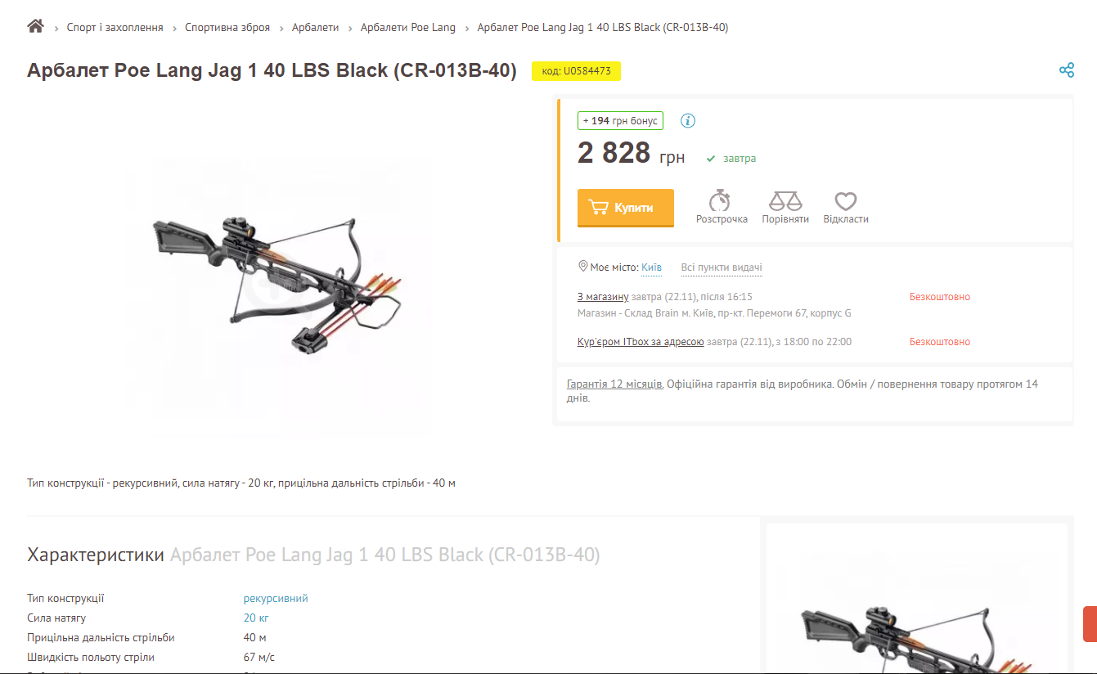Navigate to Спорт і захоплення breadcrumb
This screenshot has height=674, width=1097.
pos(115,28)
